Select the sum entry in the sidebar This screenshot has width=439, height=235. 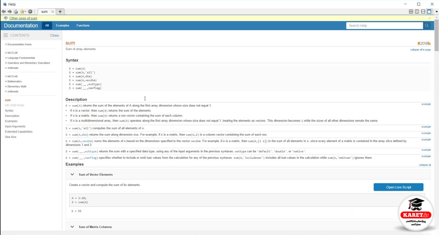point(8,100)
